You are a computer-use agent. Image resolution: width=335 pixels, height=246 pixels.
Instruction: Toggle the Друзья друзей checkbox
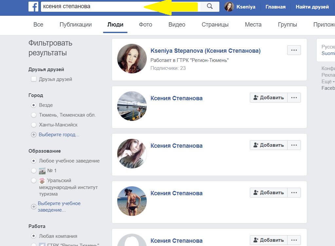tap(33, 79)
